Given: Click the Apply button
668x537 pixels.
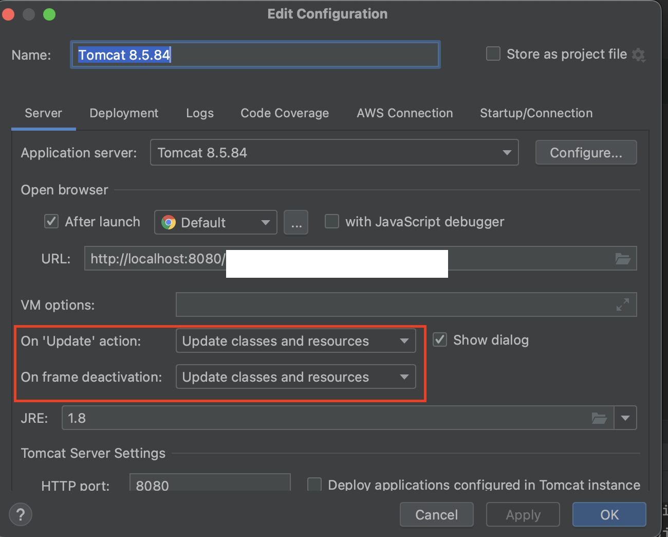Looking at the screenshot, I should (523, 515).
